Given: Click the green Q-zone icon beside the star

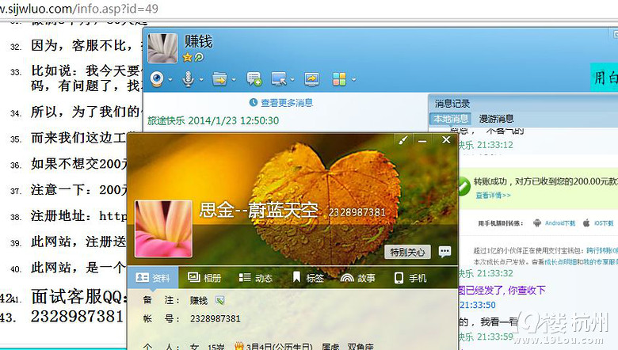Looking at the screenshot, I should coord(199,58).
